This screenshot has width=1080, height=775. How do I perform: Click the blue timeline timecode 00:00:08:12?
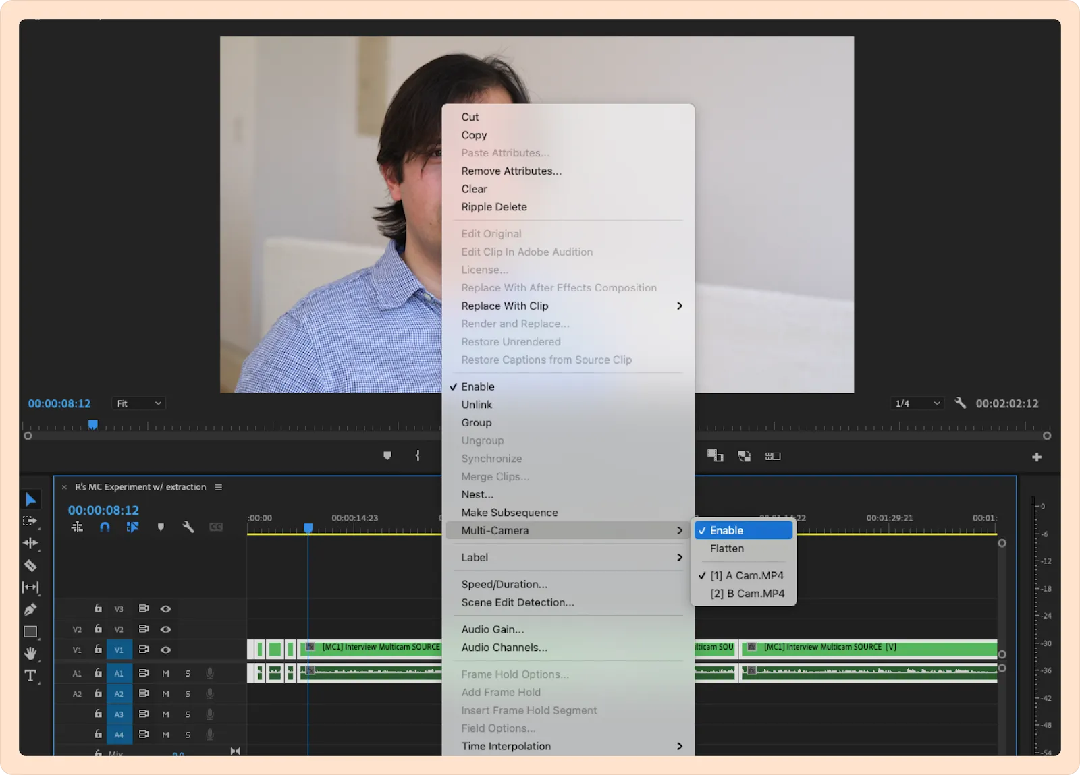[103, 511]
